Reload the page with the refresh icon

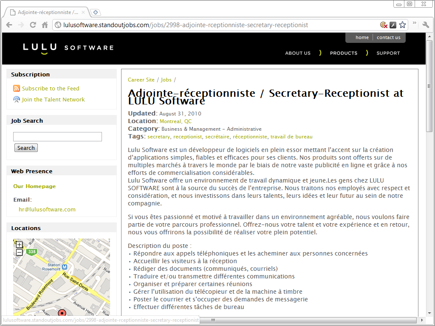33,25
